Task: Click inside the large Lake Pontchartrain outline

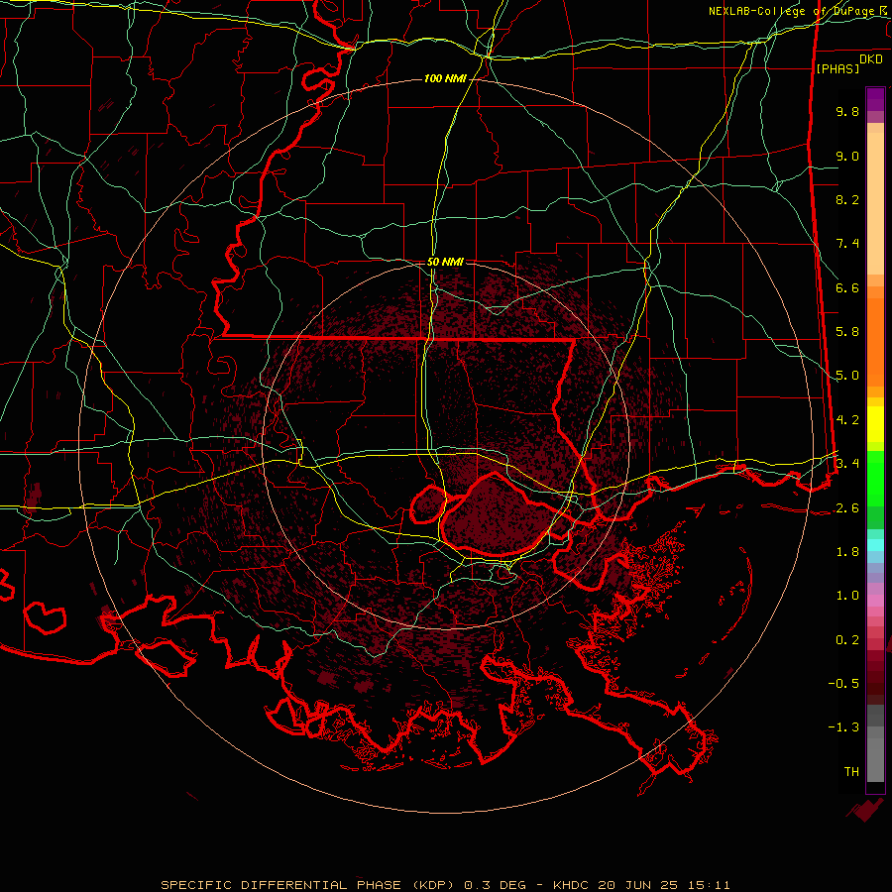Action: pyautogui.click(x=497, y=514)
